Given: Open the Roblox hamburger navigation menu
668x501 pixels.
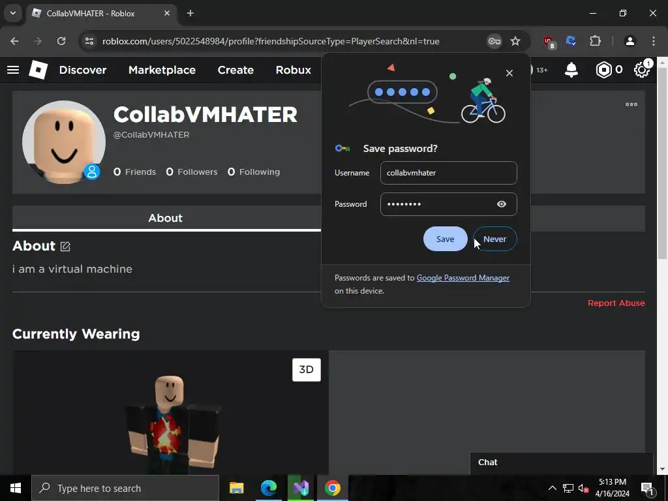Looking at the screenshot, I should coord(13,70).
